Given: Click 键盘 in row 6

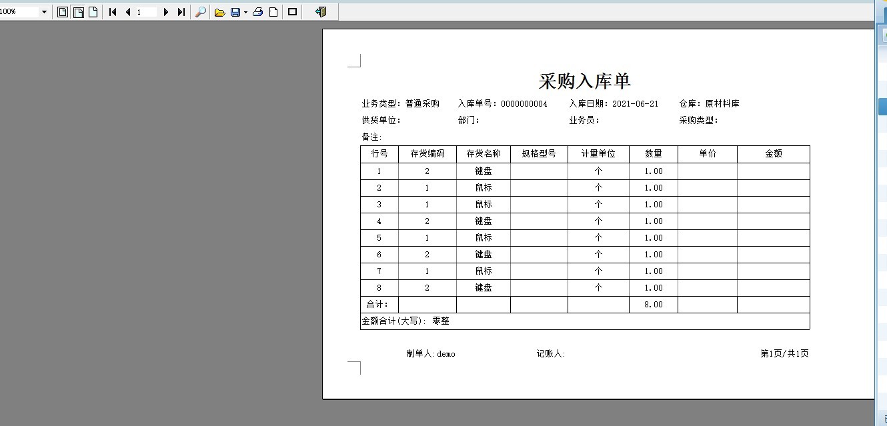Looking at the screenshot, I should [484, 255].
